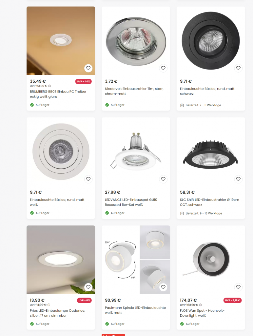Viewport: 253px width, 336px height.
Task: Open SLC Shift LED-Einbaustrahler product title
Action: [x=209, y=202]
